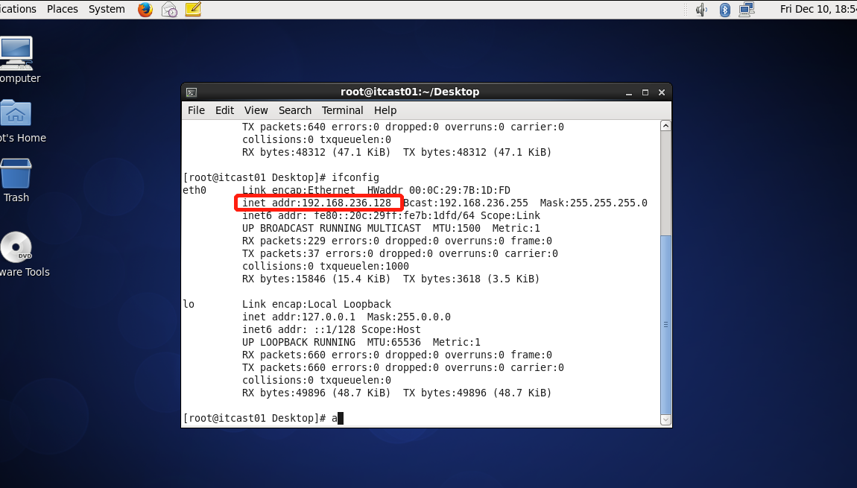Adjust the volume control in the panel
Image resolution: width=857 pixels, height=488 pixels.
(701, 9)
